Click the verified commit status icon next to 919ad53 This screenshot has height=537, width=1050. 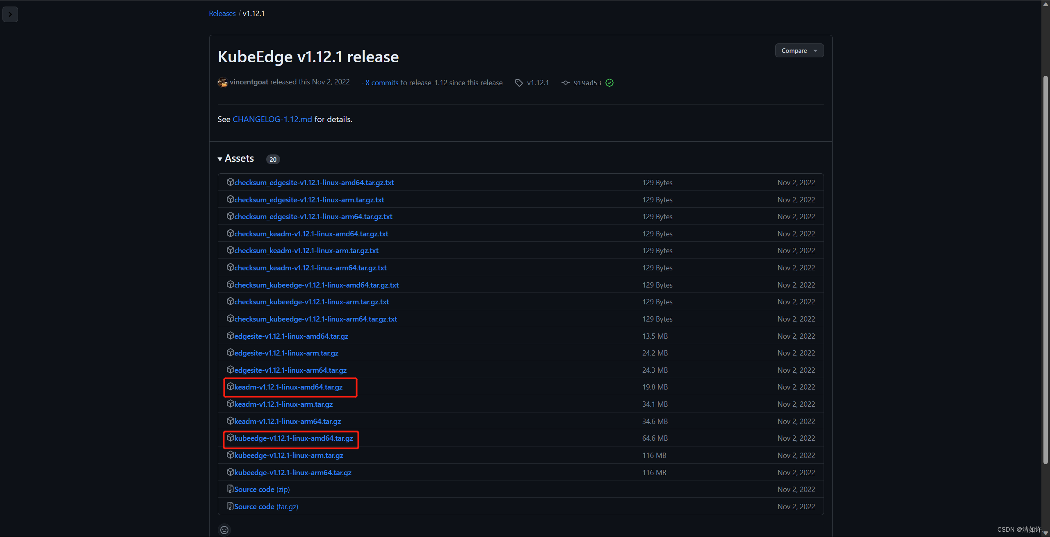click(x=607, y=82)
